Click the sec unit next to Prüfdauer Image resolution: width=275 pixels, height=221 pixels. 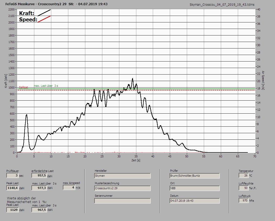pyautogui.click(x=21, y=176)
